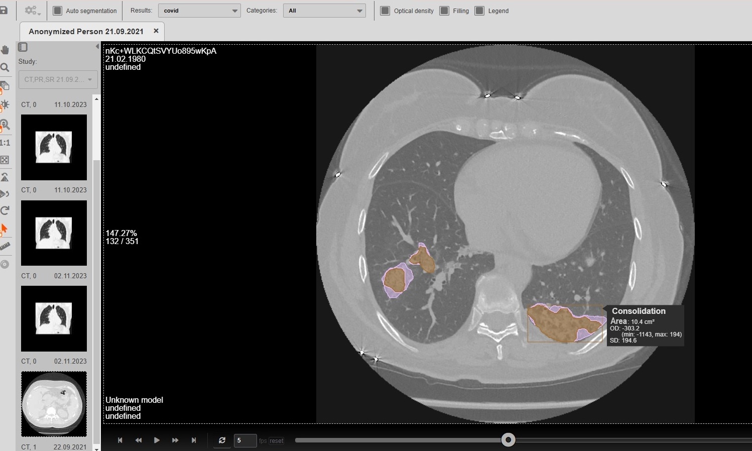This screenshot has height=451, width=752.
Task: Switch to the Anonymized Person 21.09.2021 tab
Action: tap(86, 31)
